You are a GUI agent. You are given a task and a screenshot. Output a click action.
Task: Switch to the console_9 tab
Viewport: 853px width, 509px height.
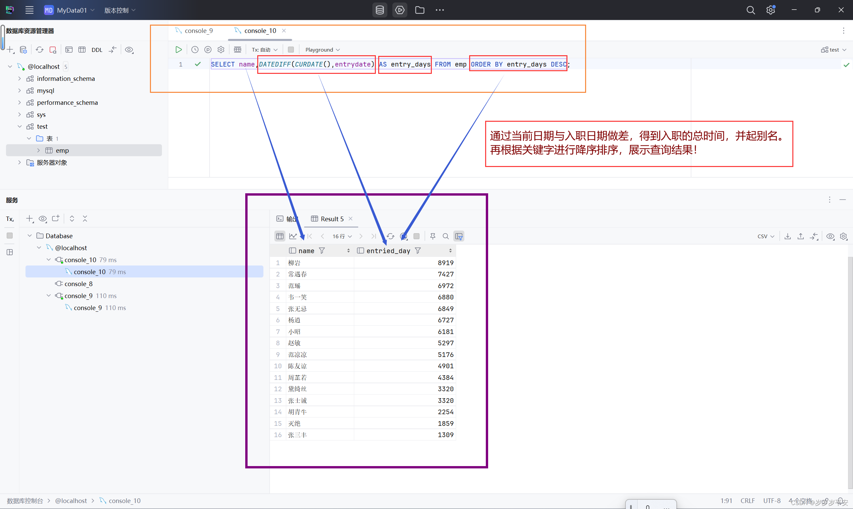(x=199, y=31)
